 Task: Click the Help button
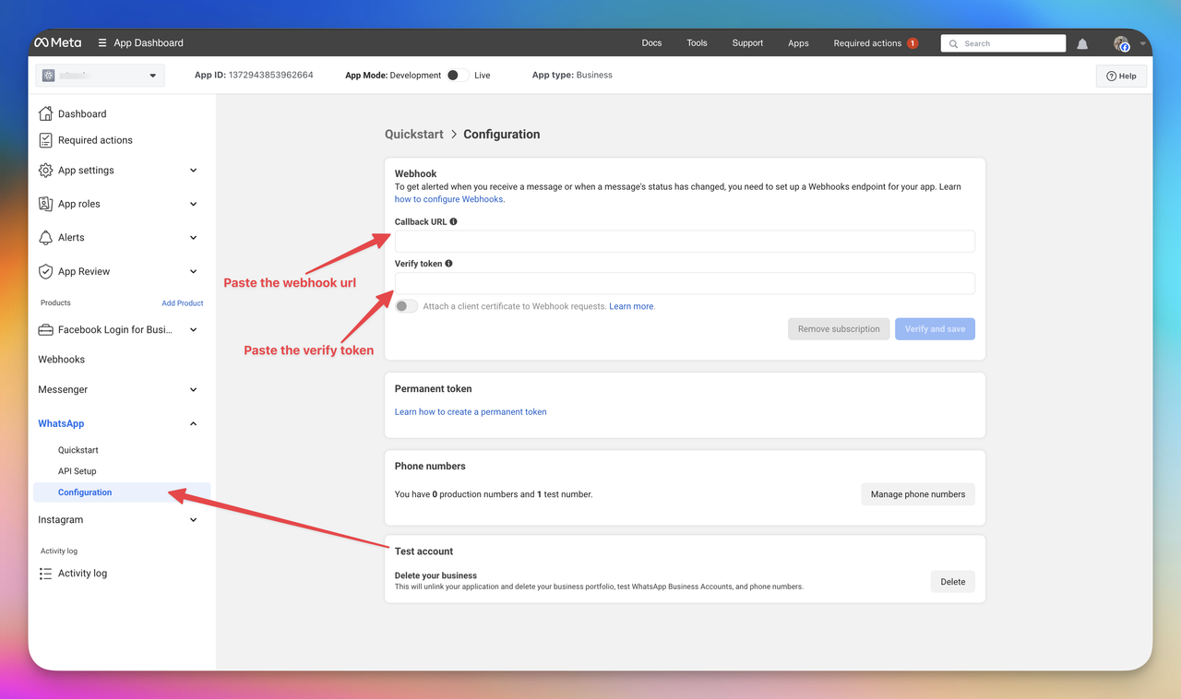tap(1121, 76)
